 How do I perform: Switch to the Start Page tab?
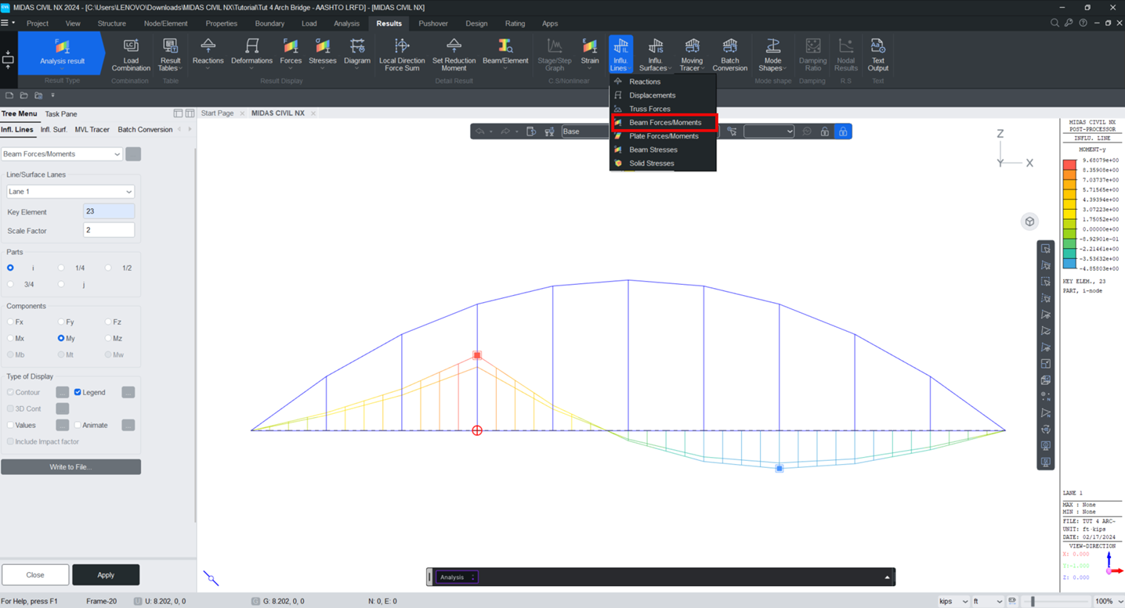(x=217, y=113)
